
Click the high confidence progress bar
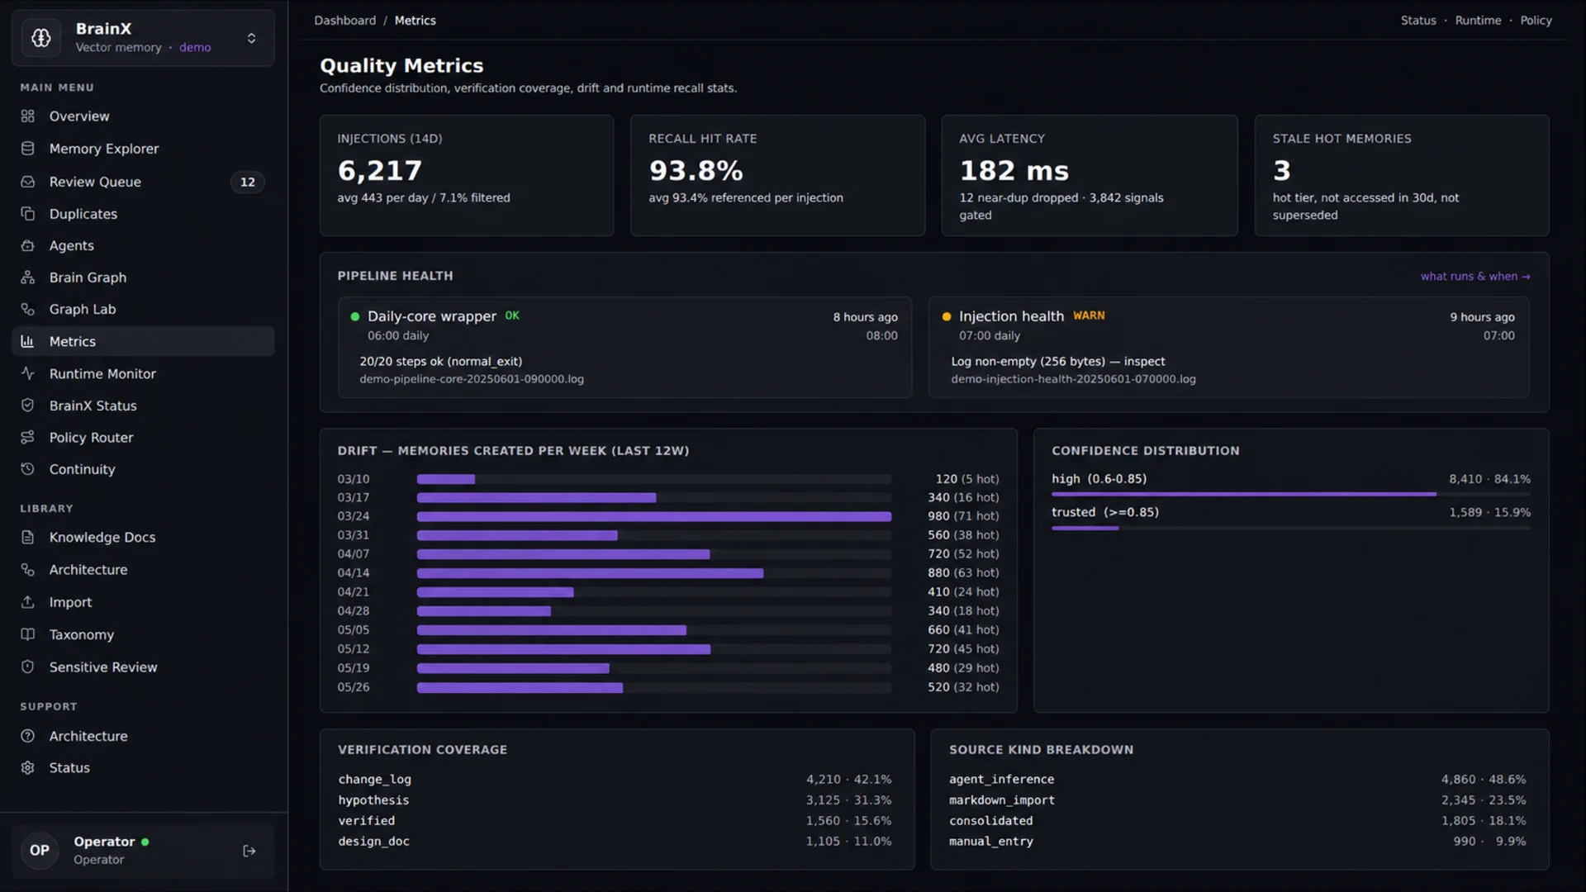1290,494
